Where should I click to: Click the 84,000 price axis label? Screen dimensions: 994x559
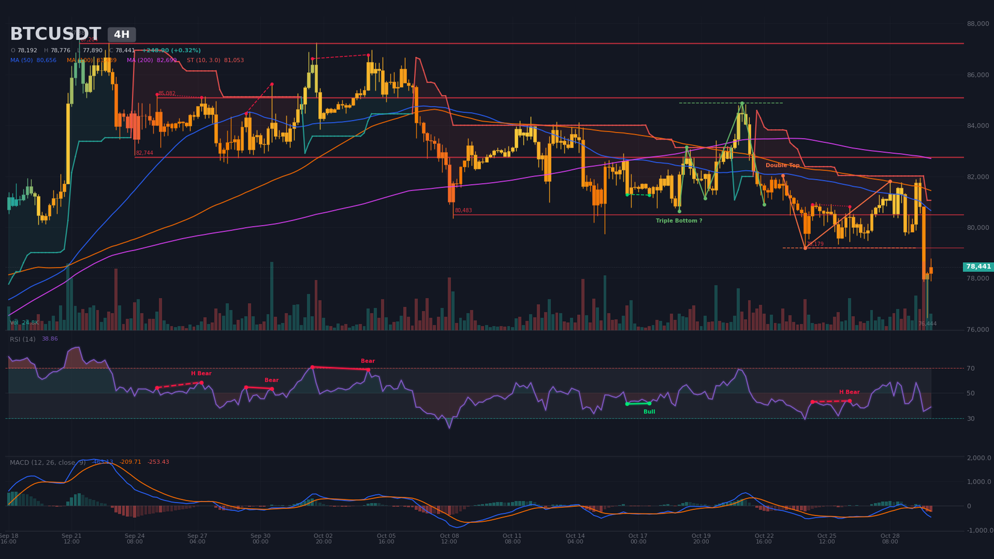[x=978, y=125]
